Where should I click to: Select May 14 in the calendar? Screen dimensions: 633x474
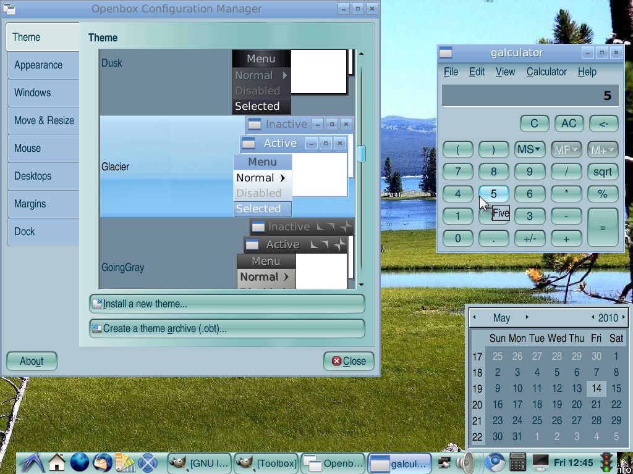click(597, 388)
